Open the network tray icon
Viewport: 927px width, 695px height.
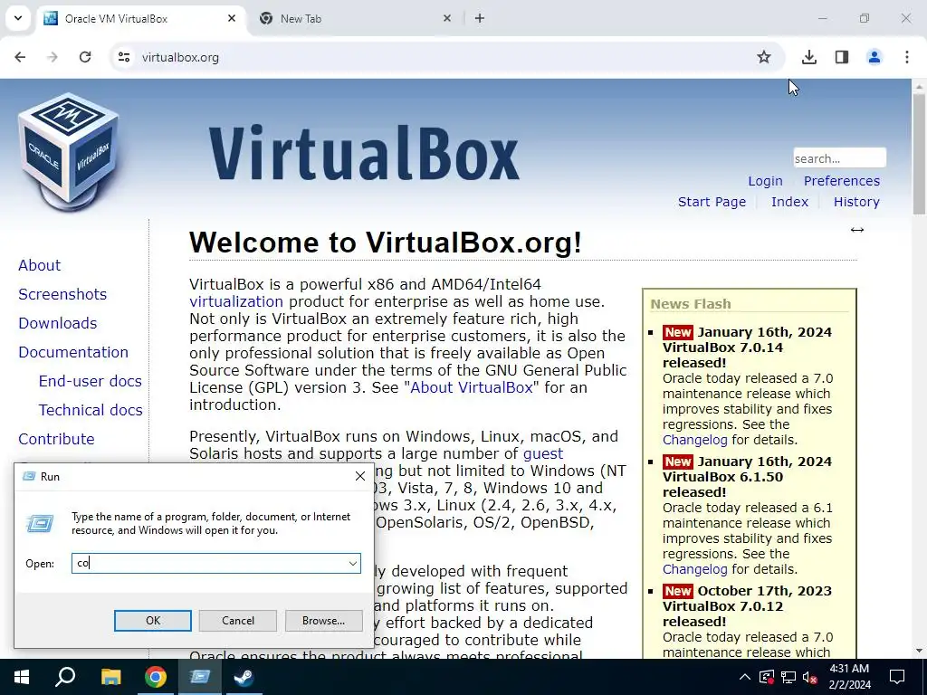[x=788, y=677]
